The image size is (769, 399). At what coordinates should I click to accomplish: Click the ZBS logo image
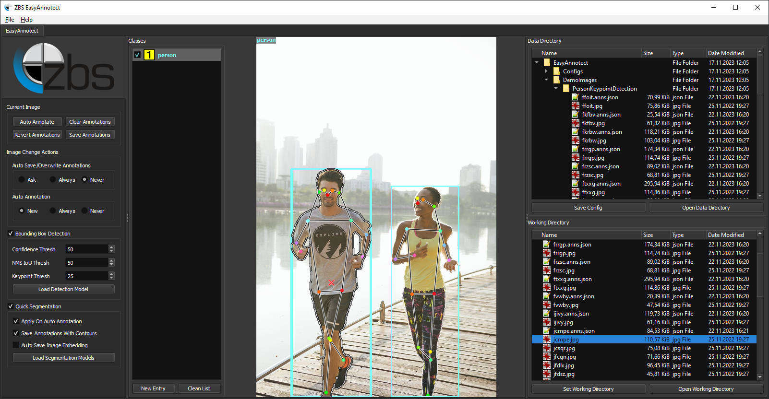pos(64,68)
